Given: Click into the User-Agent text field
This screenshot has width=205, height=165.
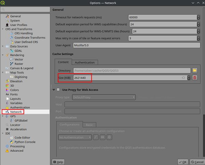Looking at the screenshot, I should coord(136,45).
